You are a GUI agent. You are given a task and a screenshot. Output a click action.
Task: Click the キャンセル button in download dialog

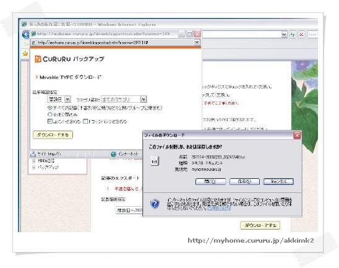278,181
